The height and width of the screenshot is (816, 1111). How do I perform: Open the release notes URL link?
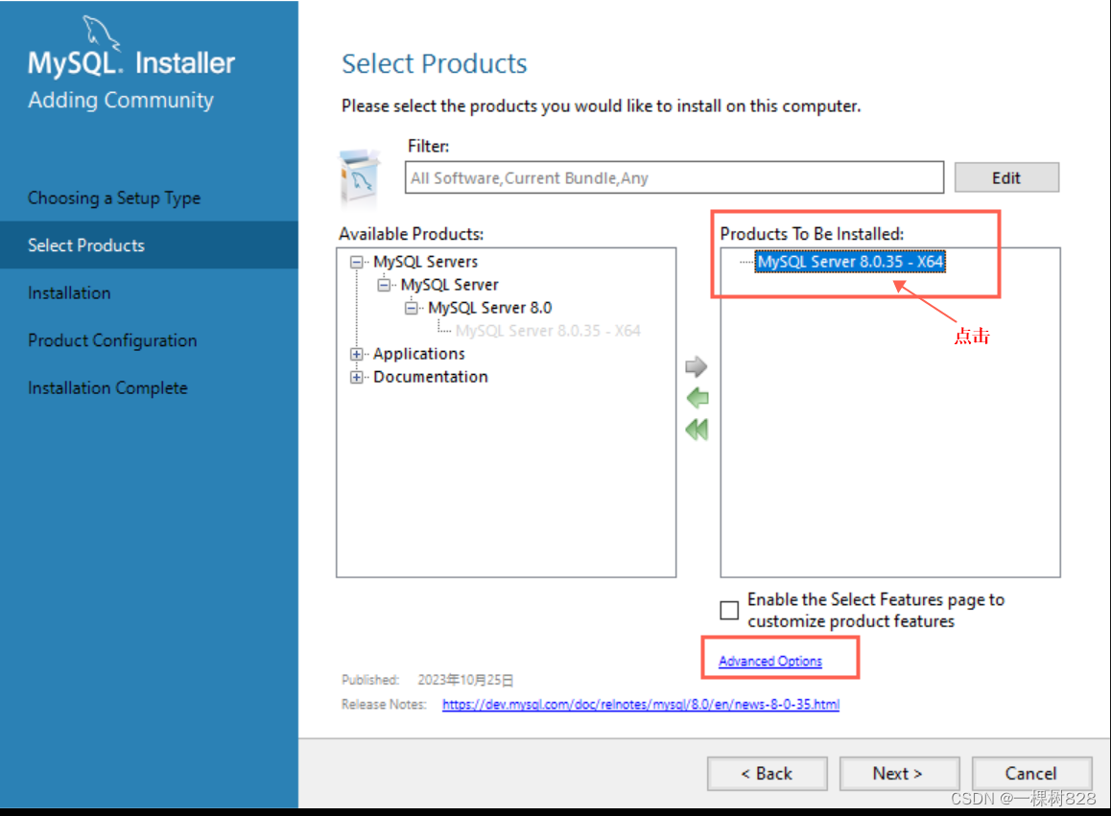coord(641,704)
